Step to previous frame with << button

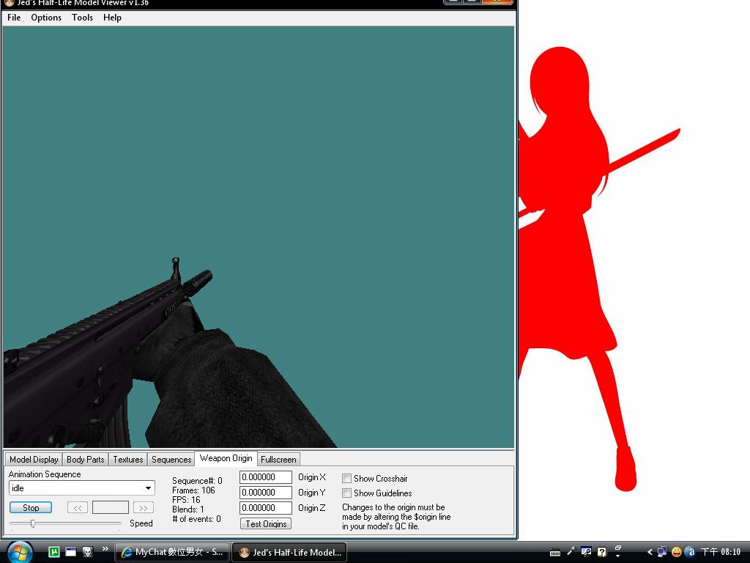click(x=78, y=507)
